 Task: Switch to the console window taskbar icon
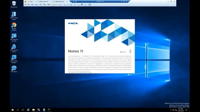point(49,110)
